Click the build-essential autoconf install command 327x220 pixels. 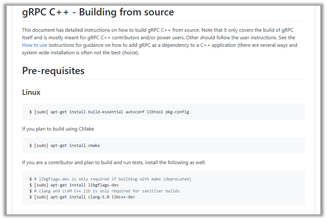click(x=109, y=112)
